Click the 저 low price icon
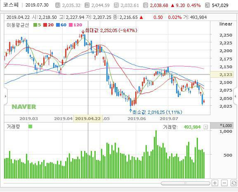This screenshot has width=238, height=192. 116,5
